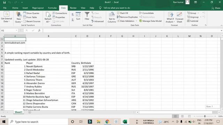This screenshot has height=125, width=223.
Task: Select the Roger Federer cell
Action: 48,90
